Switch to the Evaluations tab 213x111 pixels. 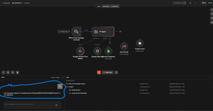pyautogui.click(x=115, y=6)
